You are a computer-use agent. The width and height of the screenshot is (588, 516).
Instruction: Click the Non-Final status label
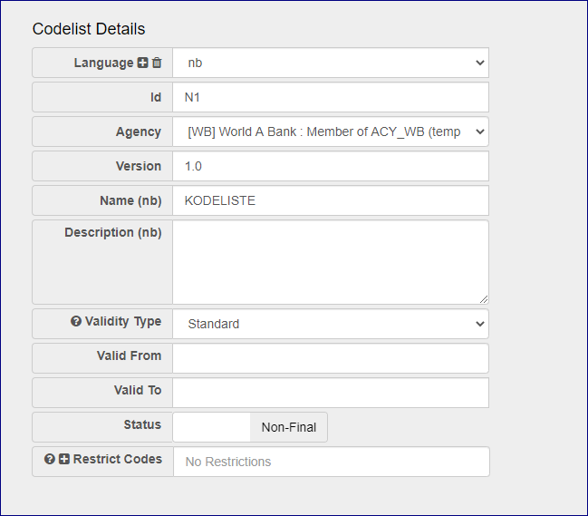tap(289, 427)
